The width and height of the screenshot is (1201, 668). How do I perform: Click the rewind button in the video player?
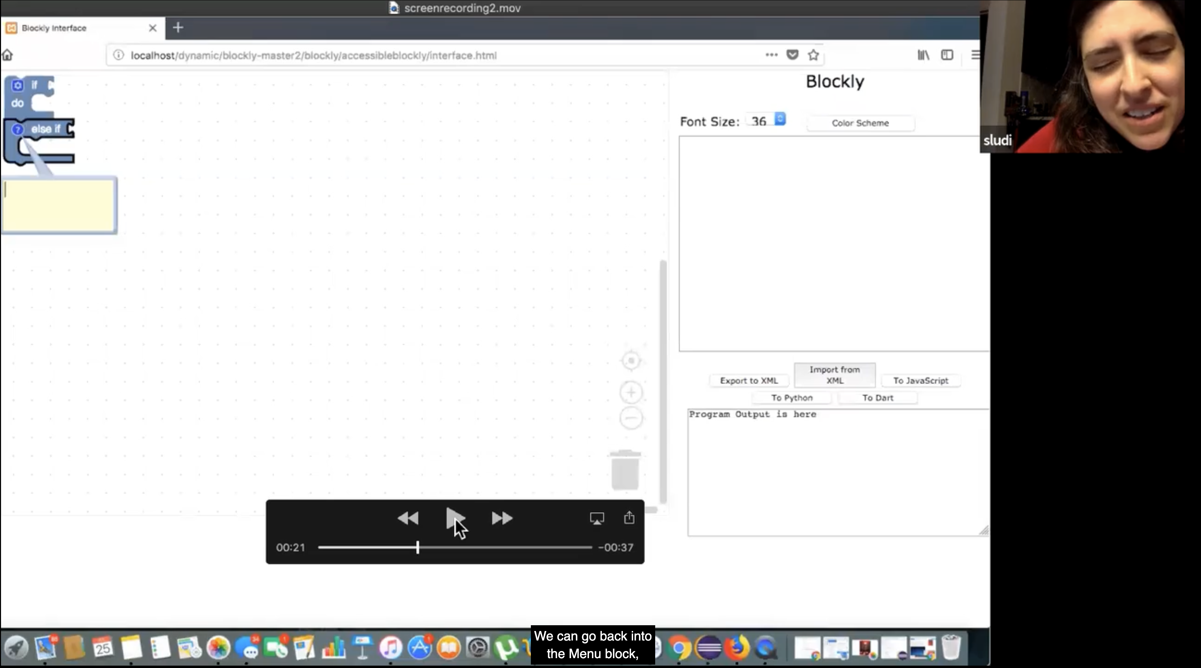408,518
